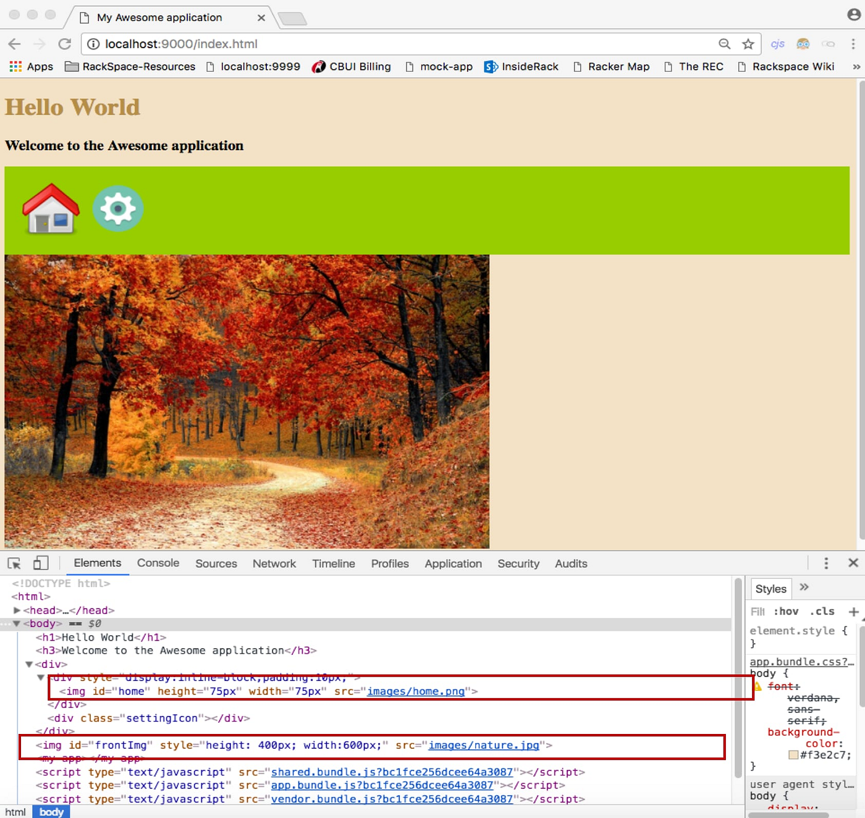This screenshot has width=865, height=818.
Task: Open the mock-app bookmark
Action: tap(439, 67)
